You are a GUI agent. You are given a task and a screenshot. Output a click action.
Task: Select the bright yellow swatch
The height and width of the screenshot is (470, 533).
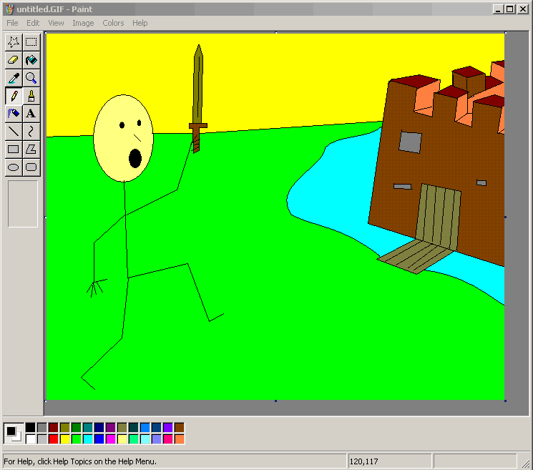coord(65,439)
